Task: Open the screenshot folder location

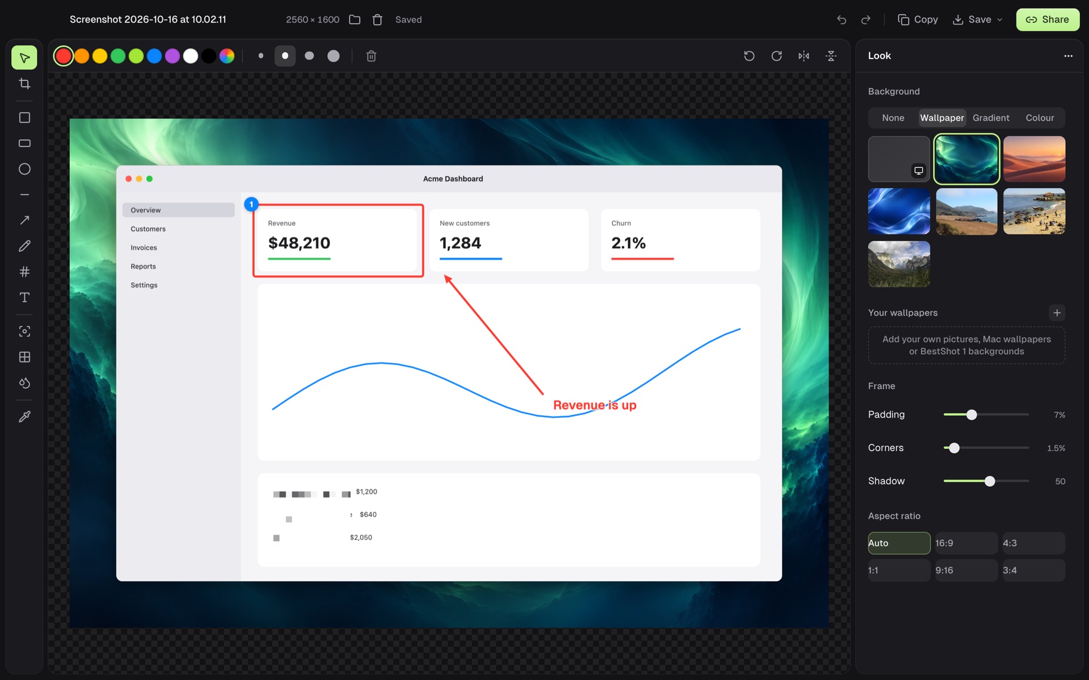Action: pyautogui.click(x=354, y=20)
